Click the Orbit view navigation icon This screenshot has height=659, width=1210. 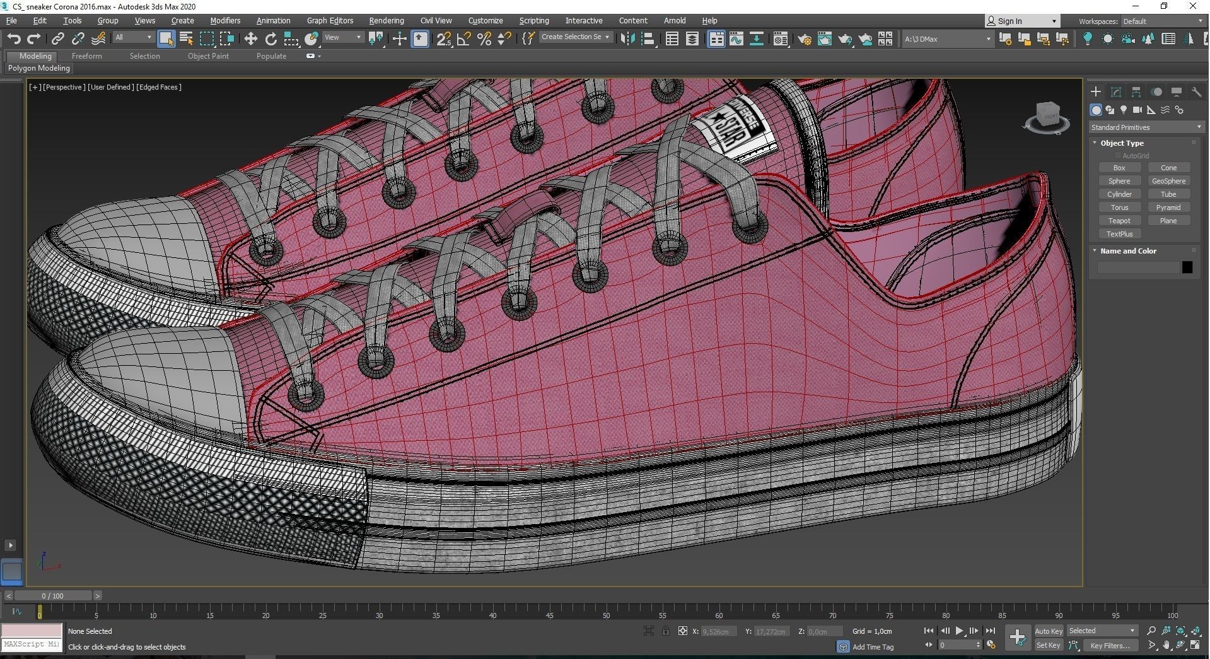pos(1181,645)
